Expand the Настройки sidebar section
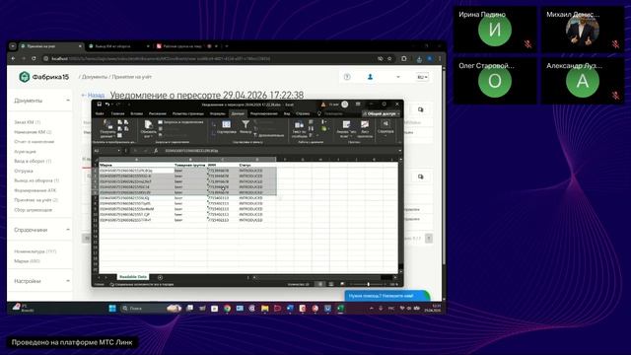 click(x=68, y=280)
